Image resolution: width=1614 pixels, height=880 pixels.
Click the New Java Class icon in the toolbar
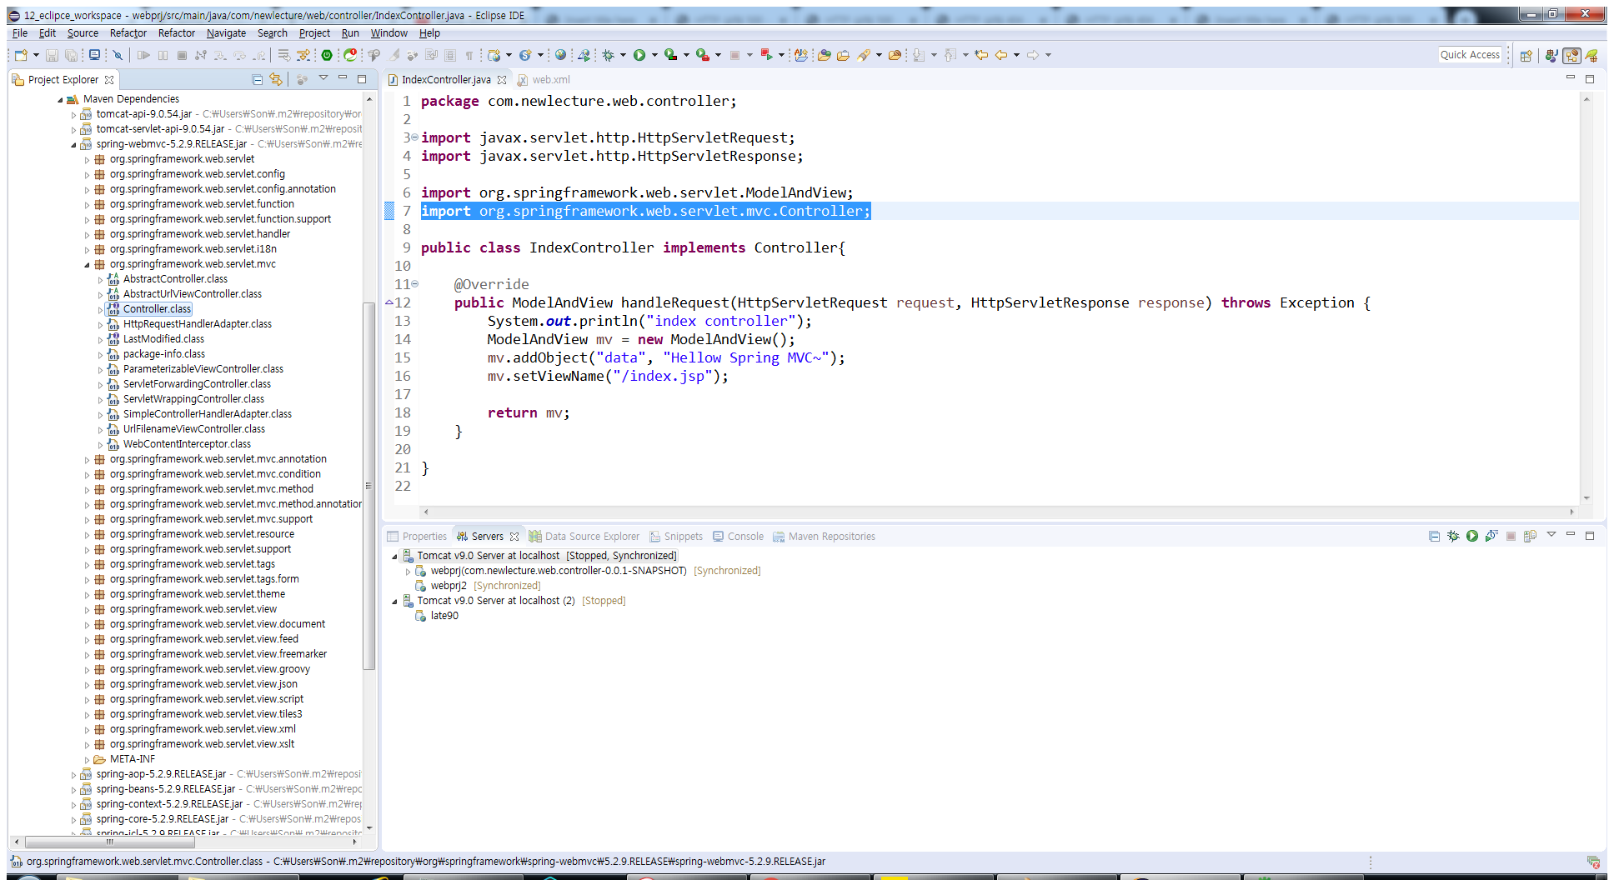[x=525, y=55]
